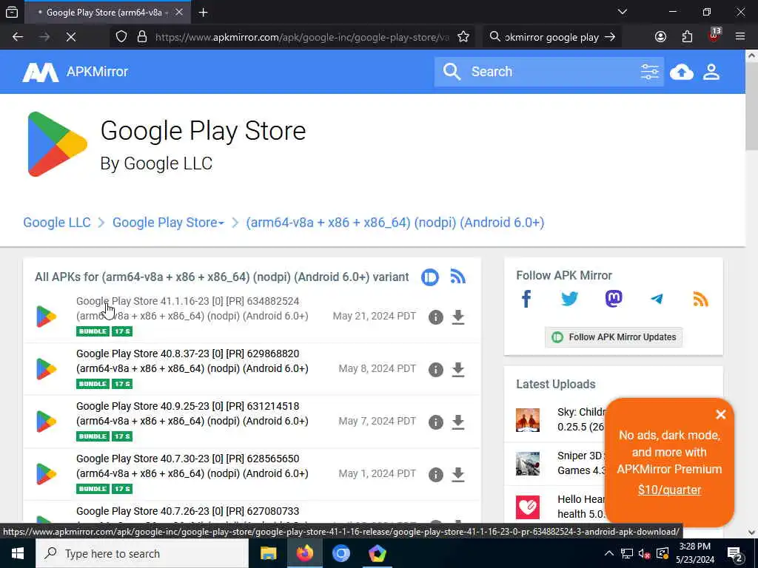
Task: Open info for Play Store 41.1.16-23
Action: (x=435, y=317)
